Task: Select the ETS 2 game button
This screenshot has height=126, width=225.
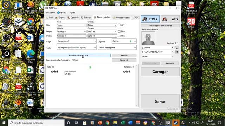Action: tap(150, 19)
